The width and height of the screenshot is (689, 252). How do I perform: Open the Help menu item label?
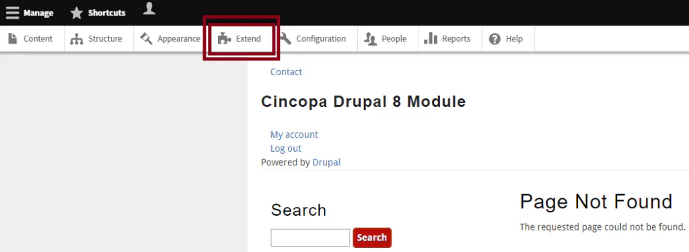(514, 39)
